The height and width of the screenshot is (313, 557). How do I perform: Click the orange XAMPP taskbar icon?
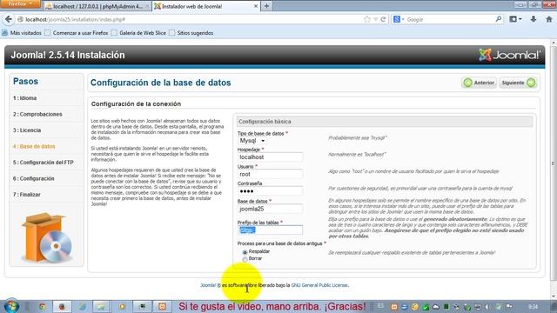coord(162,306)
